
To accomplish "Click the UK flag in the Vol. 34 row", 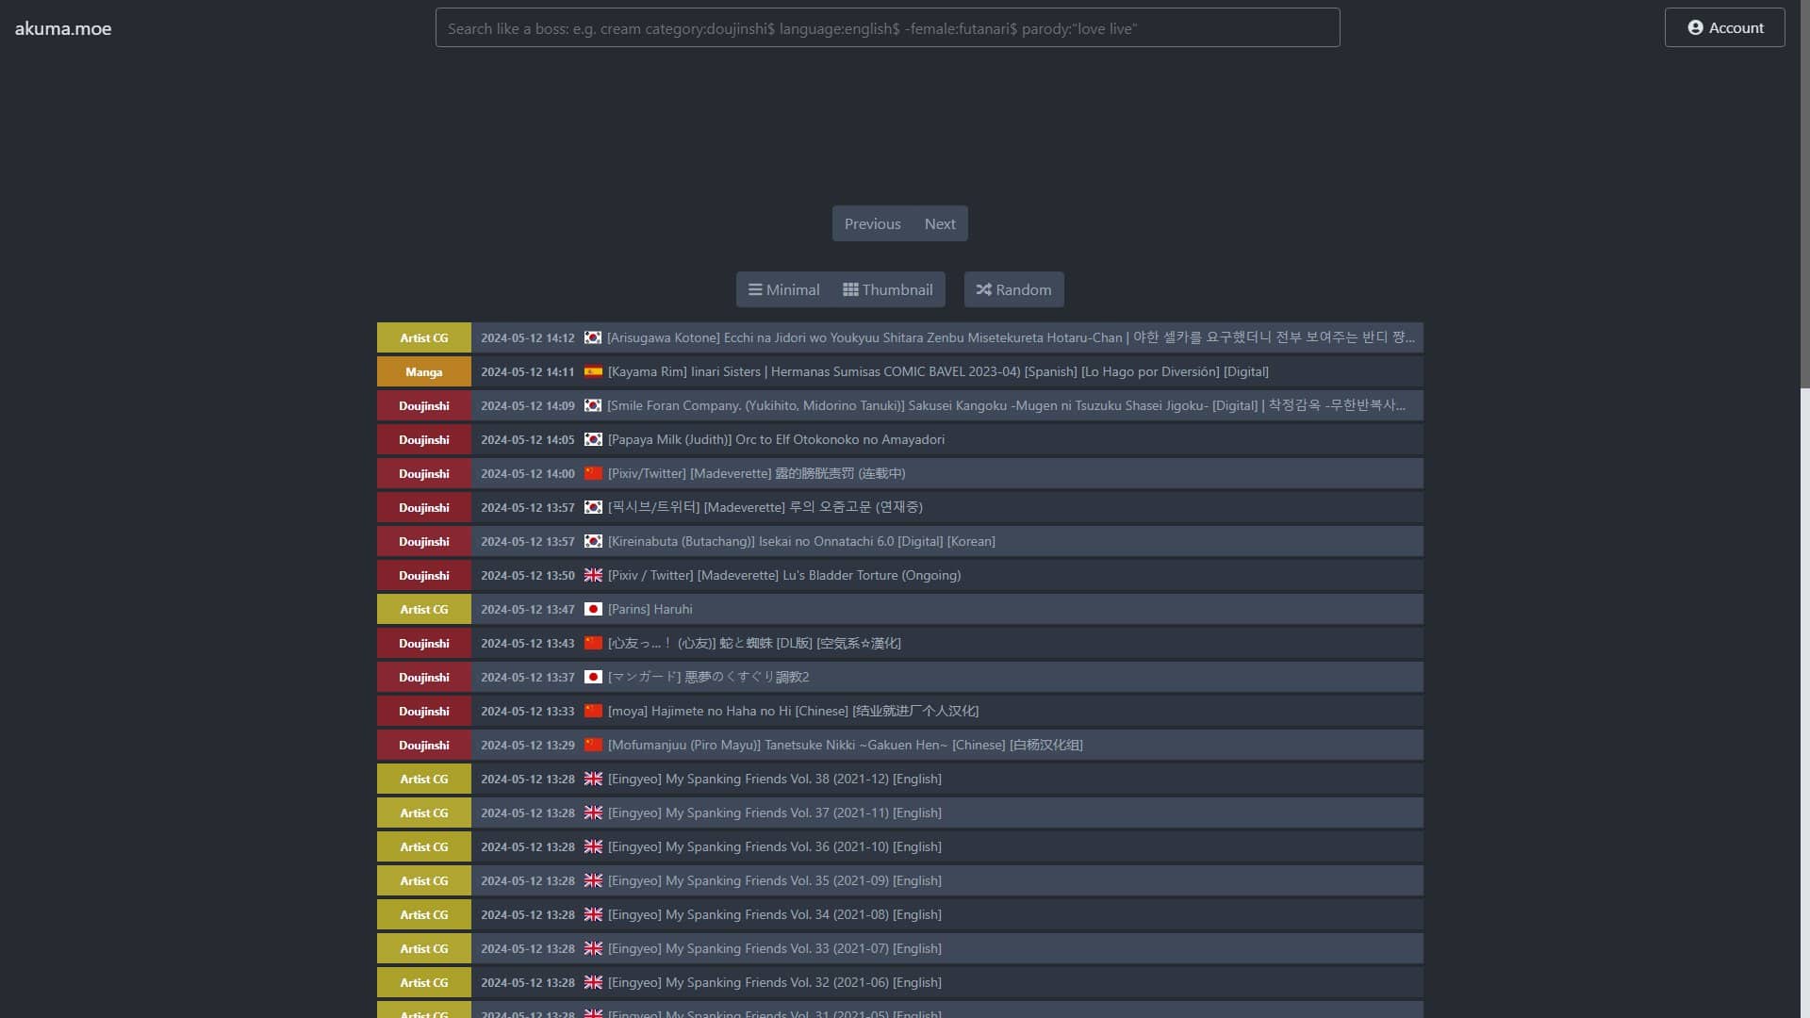I will point(593,914).
